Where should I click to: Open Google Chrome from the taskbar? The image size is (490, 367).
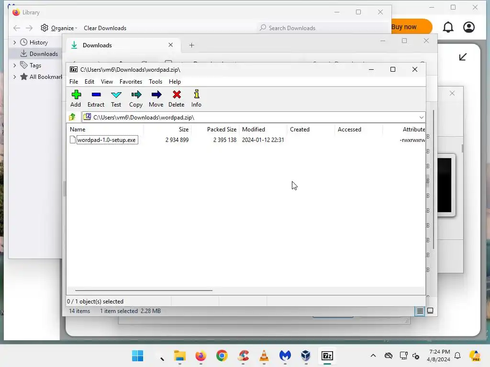pos(222,356)
